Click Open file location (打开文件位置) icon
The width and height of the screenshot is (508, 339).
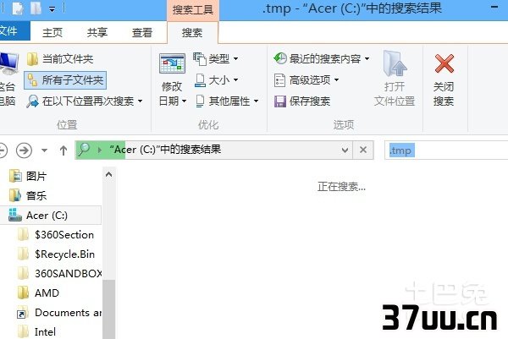395,63
